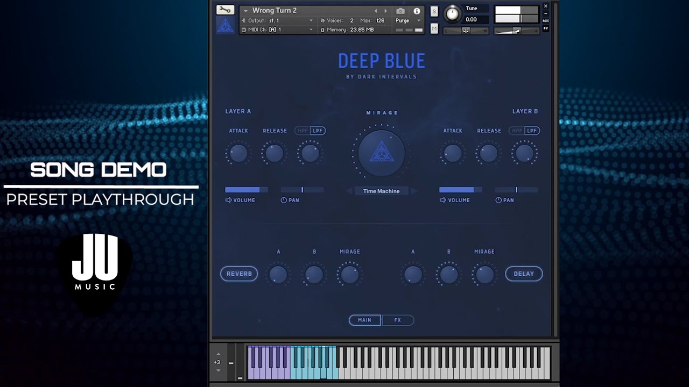Click the Layer B Release knob
This screenshot has width=689, height=387.
pos(489,154)
